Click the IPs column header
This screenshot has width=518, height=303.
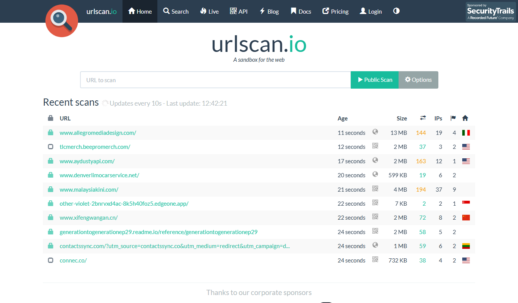click(438, 119)
